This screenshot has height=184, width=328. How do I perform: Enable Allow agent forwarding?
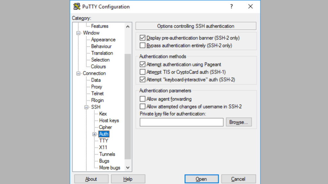pos(143,99)
